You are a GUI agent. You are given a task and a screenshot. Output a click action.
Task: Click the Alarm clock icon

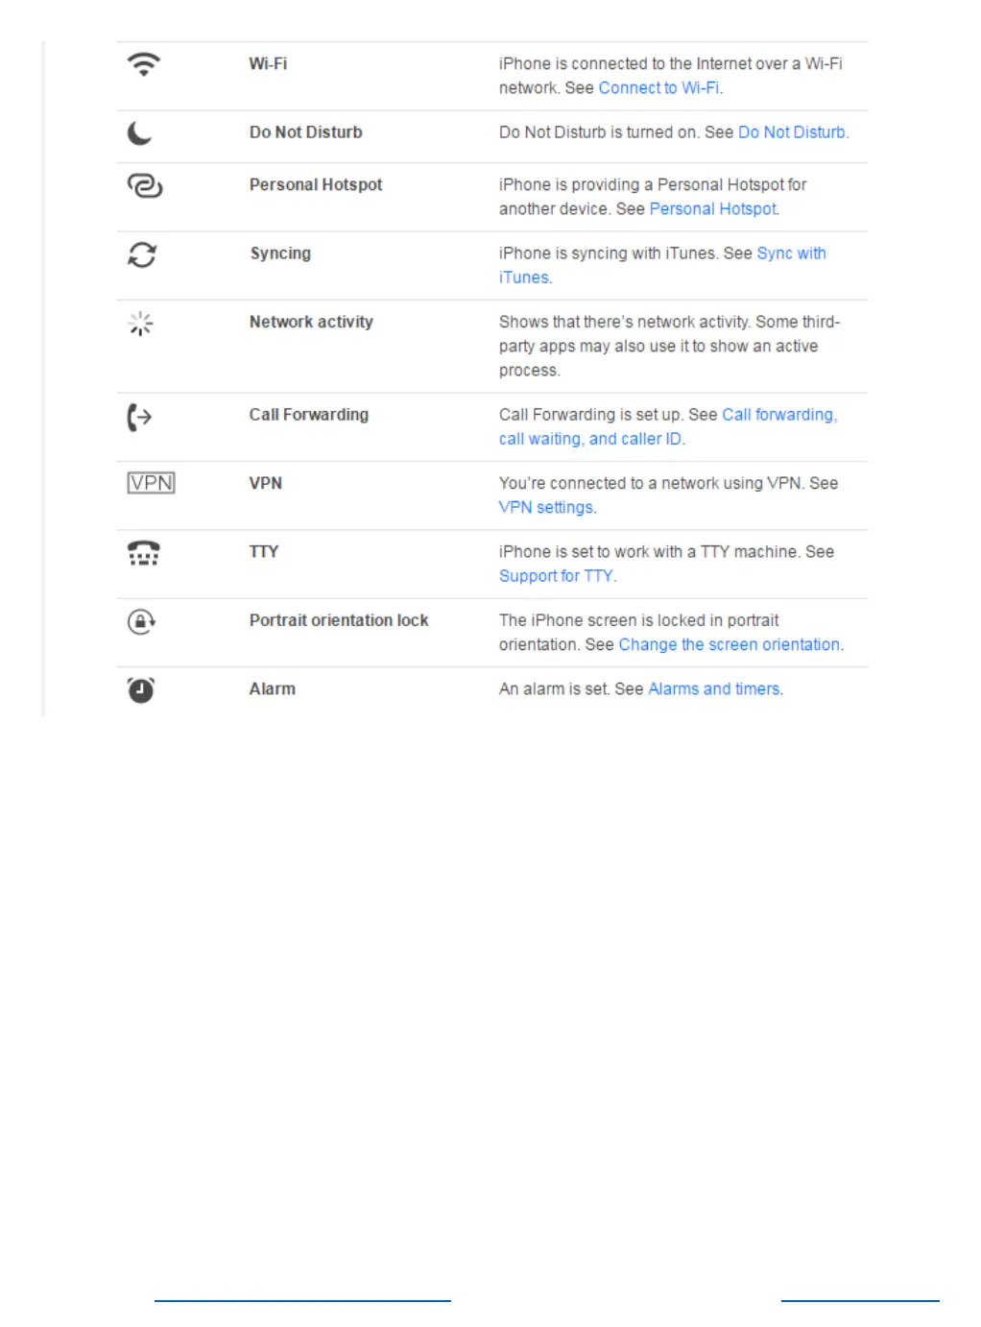coord(141,689)
